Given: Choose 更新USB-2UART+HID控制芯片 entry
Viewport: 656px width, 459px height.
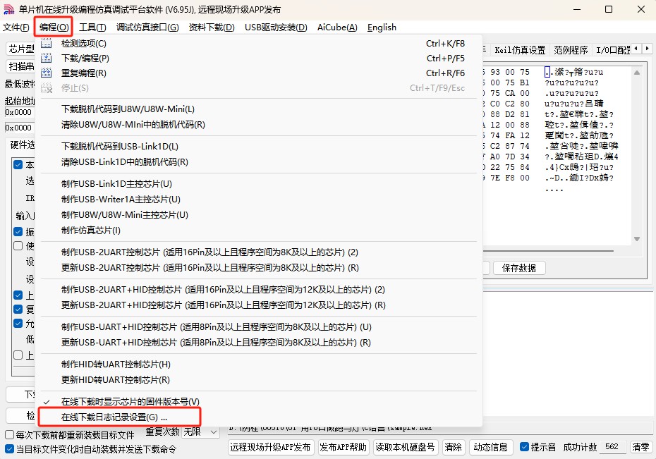Looking at the screenshot, I should pyautogui.click(x=259, y=305).
